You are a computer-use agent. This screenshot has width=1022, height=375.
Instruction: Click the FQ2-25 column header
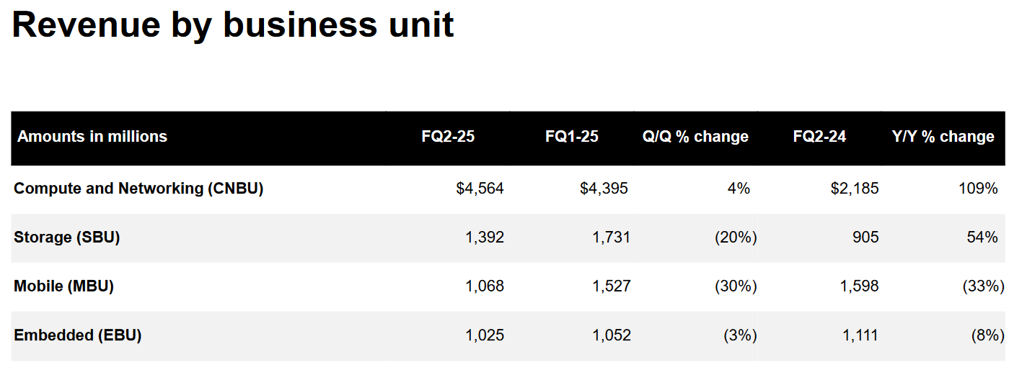(448, 137)
